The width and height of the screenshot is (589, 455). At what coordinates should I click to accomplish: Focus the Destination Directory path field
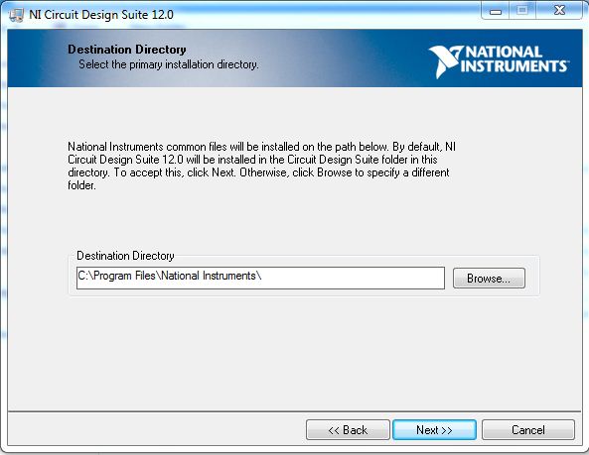coord(260,278)
